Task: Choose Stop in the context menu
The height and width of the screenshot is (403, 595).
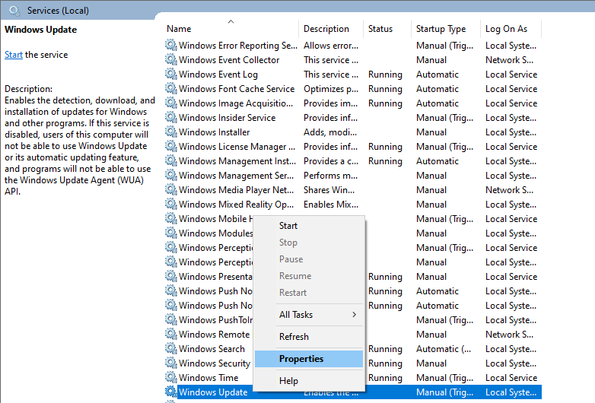Action: [x=288, y=243]
